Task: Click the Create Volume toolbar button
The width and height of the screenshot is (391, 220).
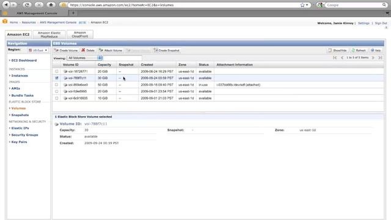Action: point(66,50)
